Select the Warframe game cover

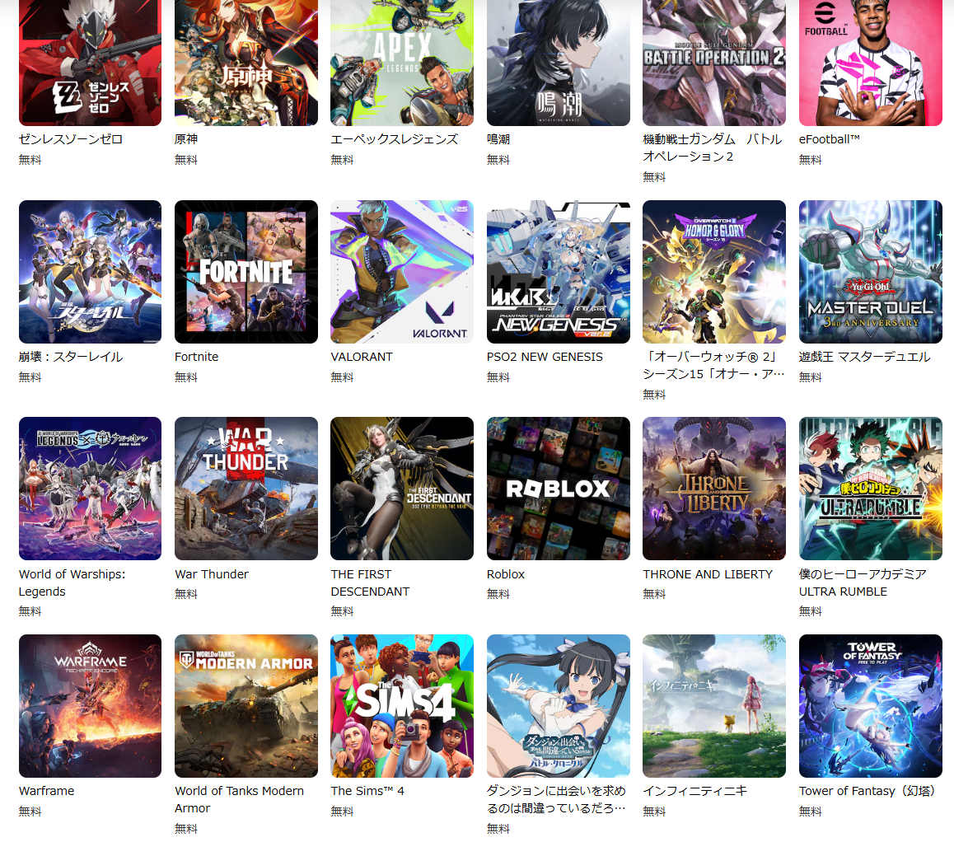90,706
